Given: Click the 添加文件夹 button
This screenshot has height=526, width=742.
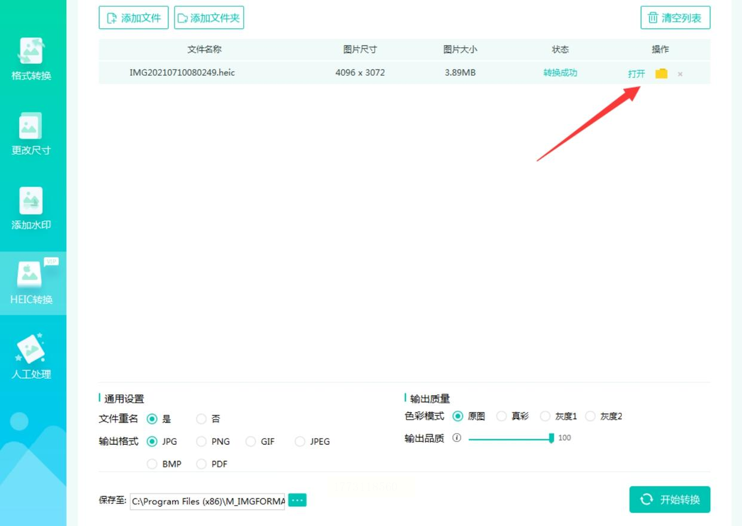Looking at the screenshot, I should (209, 18).
